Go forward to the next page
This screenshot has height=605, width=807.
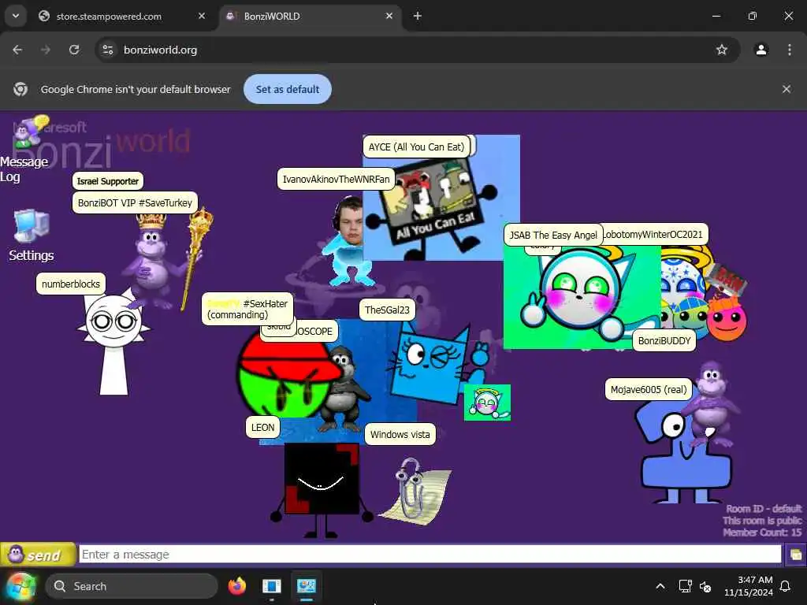click(46, 50)
